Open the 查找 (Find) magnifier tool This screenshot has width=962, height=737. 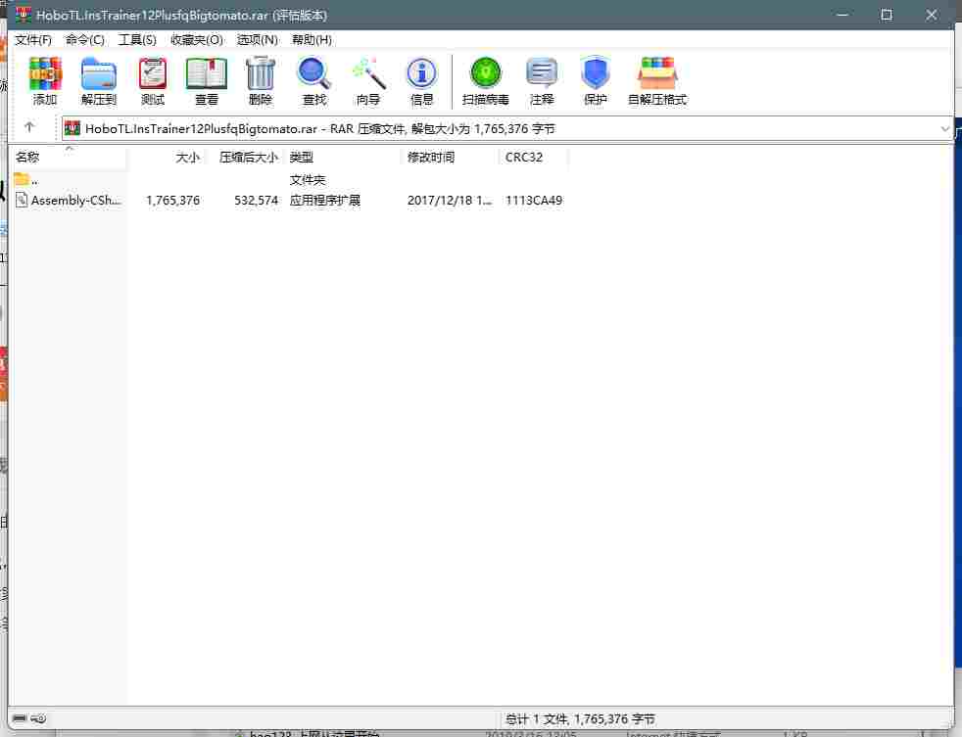[314, 73]
